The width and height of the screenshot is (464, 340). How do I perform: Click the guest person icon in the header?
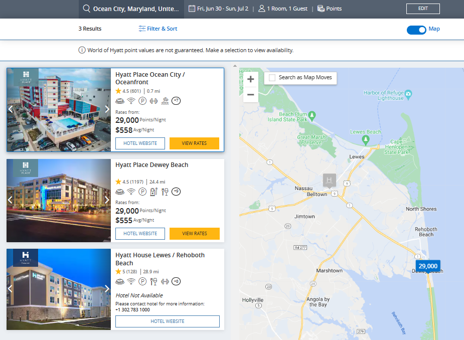[261, 9]
